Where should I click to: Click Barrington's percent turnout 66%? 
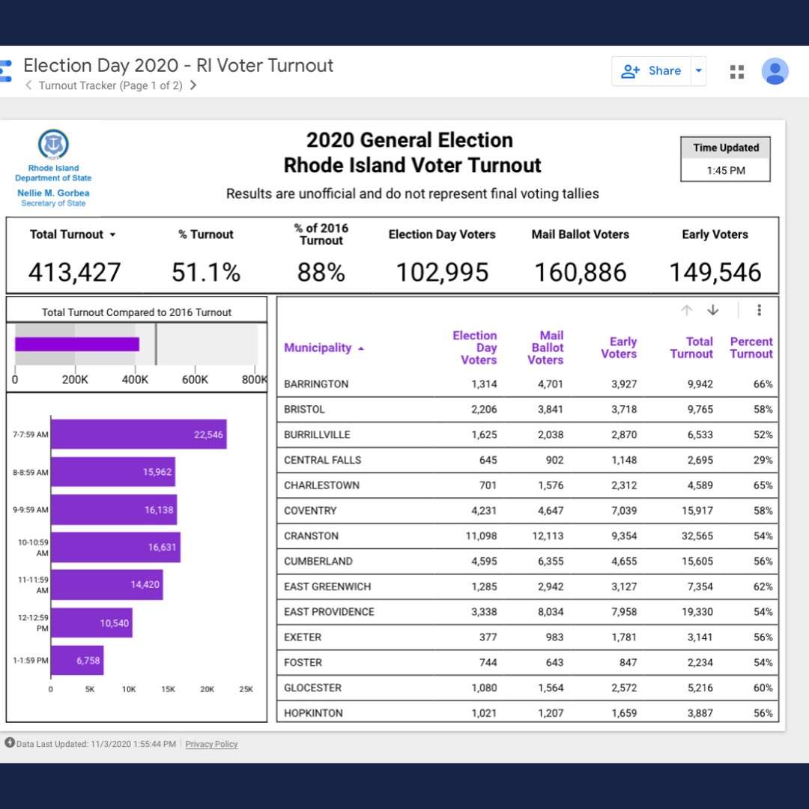(x=763, y=384)
